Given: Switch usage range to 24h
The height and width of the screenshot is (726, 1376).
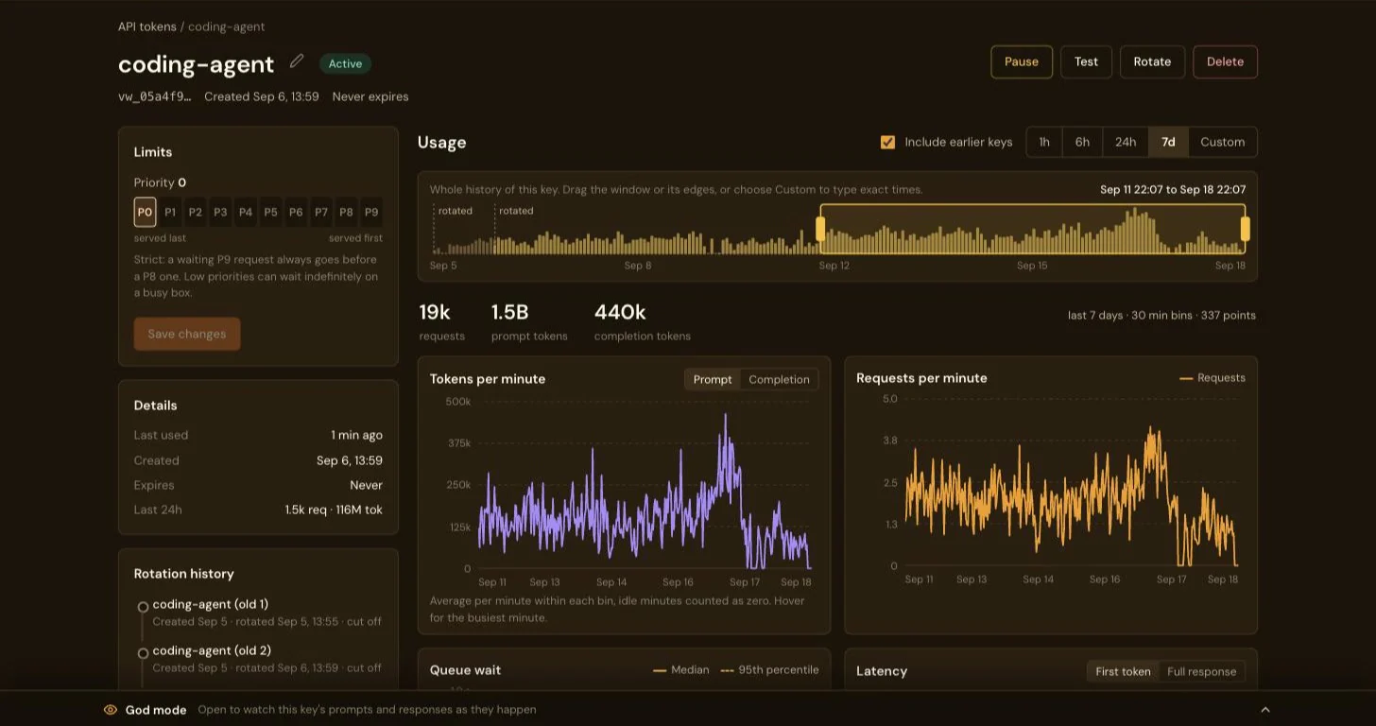Looking at the screenshot, I should point(1126,142).
